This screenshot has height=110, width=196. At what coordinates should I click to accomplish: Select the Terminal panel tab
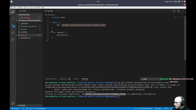(85, 79)
